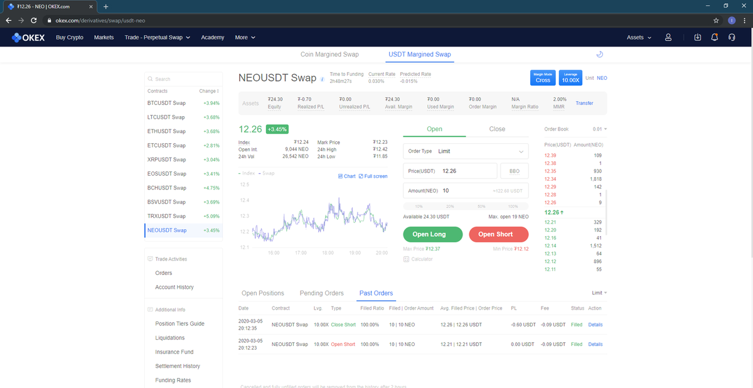This screenshot has height=388, width=753.
Task: Expand the Order Type Limit dropdown
Action: click(x=466, y=151)
